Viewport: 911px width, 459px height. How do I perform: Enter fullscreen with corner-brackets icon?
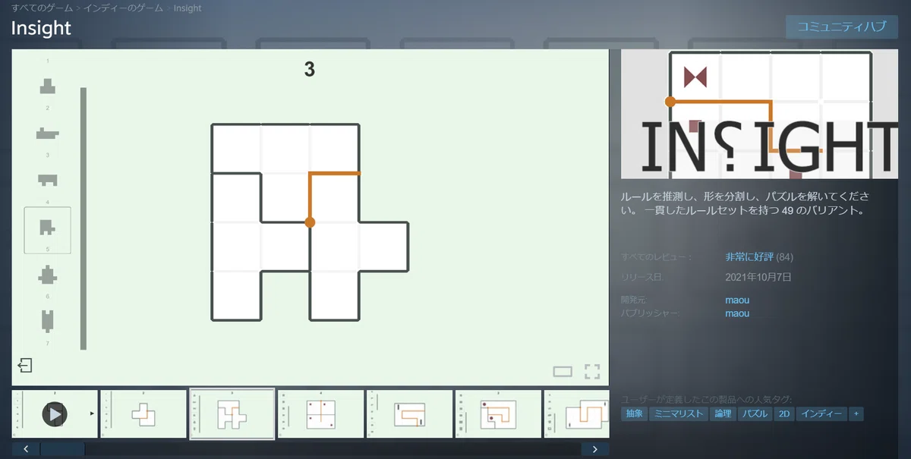(592, 372)
